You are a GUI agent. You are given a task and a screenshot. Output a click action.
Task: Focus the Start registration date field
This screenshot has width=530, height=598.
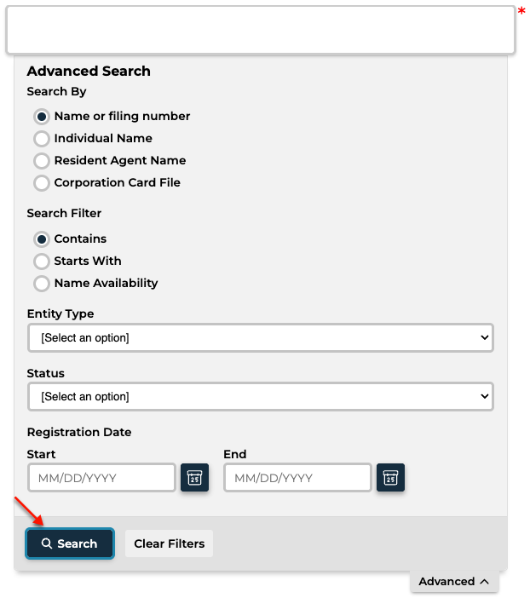(101, 478)
